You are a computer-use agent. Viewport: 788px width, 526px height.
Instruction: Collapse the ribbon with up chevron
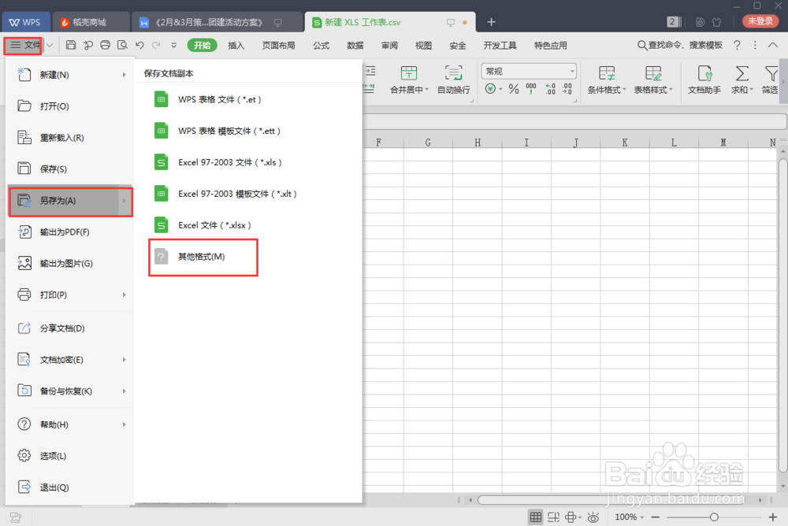[773, 45]
